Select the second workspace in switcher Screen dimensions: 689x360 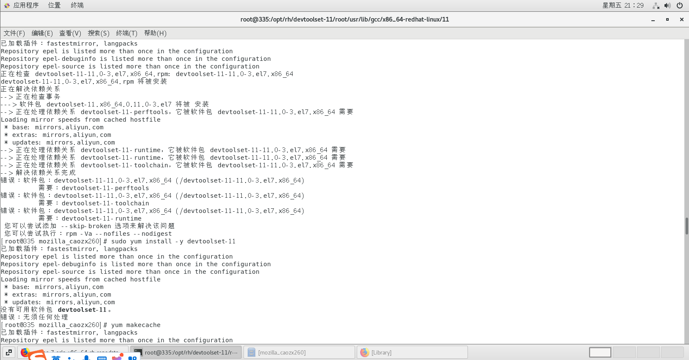[624, 352]
